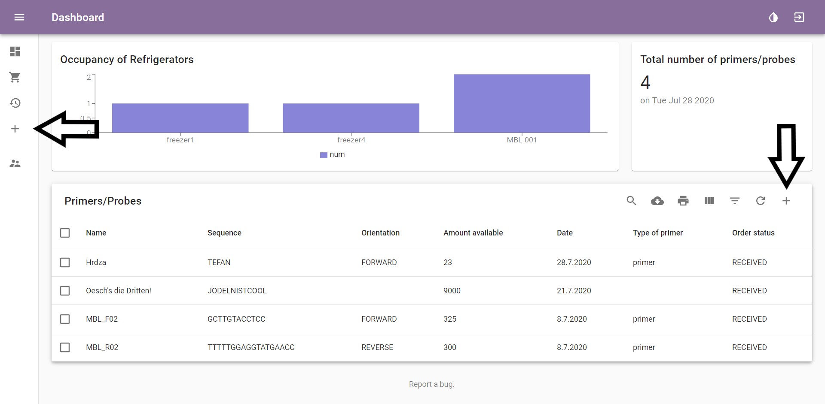Screen dimensions: 825x404
Task: Check the MBL_F02 row checkbox
Action: click(x=65, y=319)
